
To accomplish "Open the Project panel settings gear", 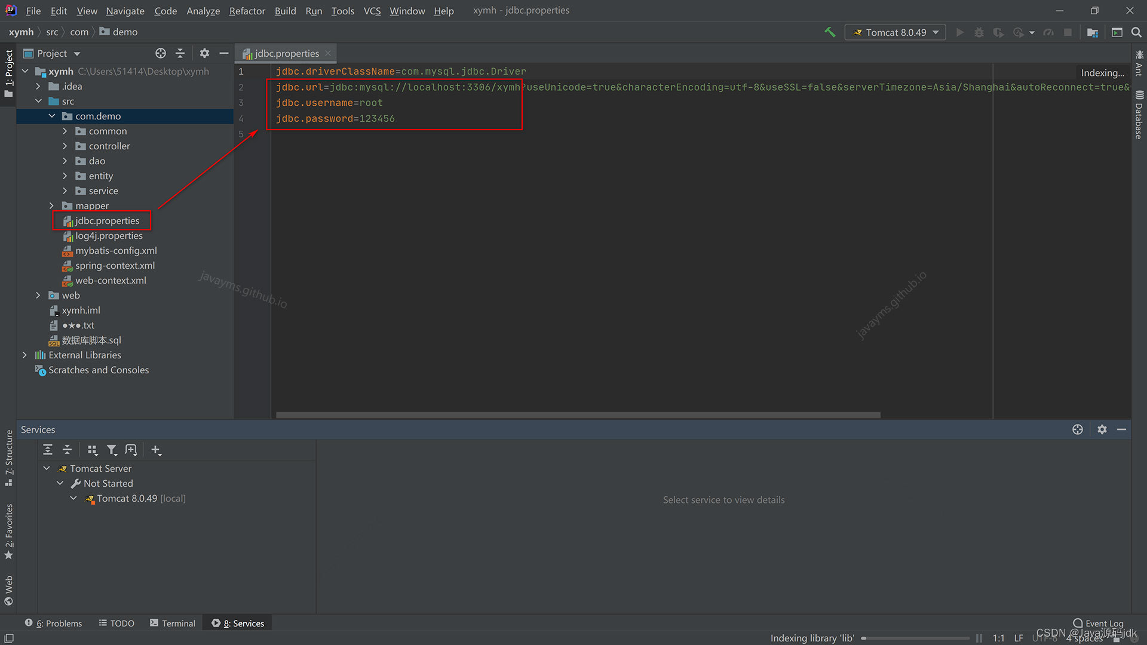I will 204,53.
